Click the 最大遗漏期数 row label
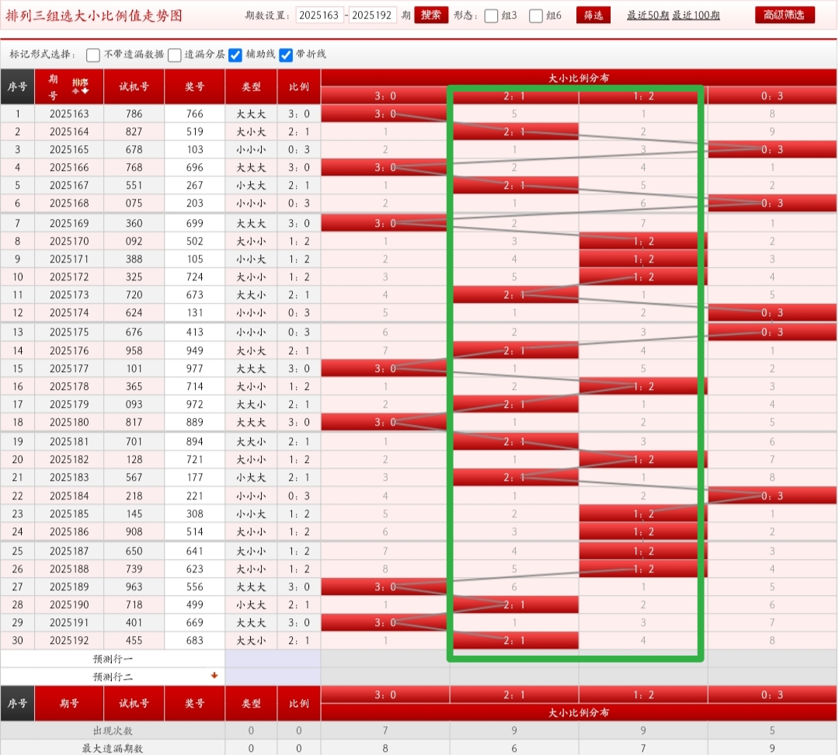 (113, 748)
